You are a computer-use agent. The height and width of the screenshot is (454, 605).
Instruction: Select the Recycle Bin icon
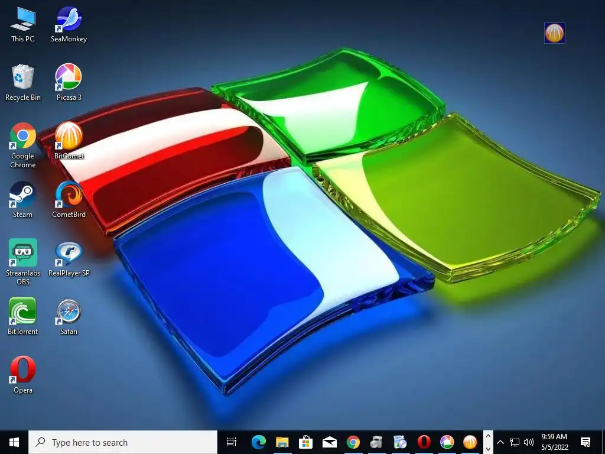[23, 83]
